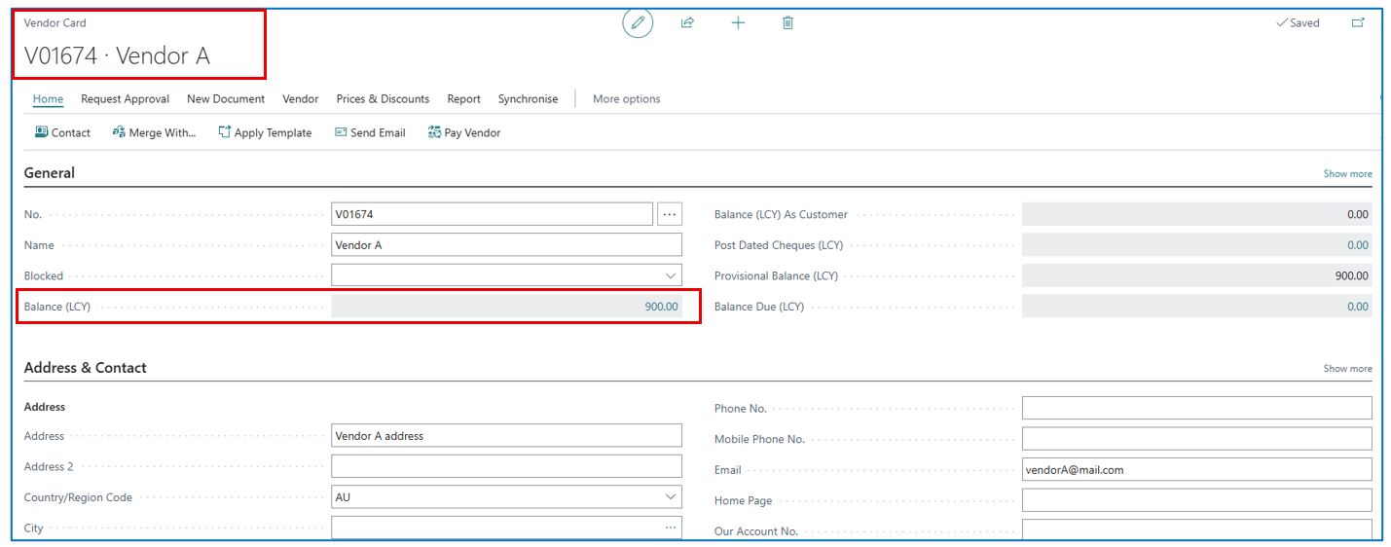Viewport: 1391px width, 547px height.
Task: Open the Request Approval menu
Action: click(125, 98)
